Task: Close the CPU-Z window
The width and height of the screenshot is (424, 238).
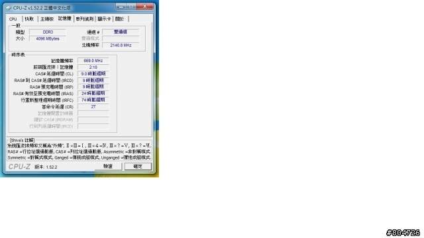Action: click(144, 7)
